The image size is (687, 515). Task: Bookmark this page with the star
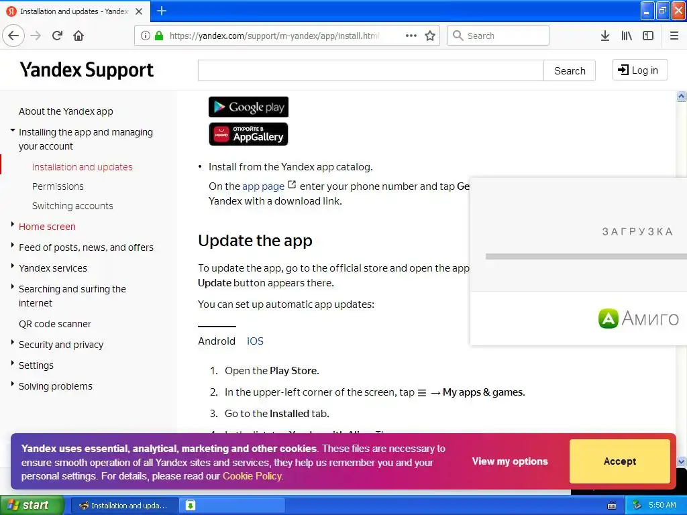(x=430, y=36)
